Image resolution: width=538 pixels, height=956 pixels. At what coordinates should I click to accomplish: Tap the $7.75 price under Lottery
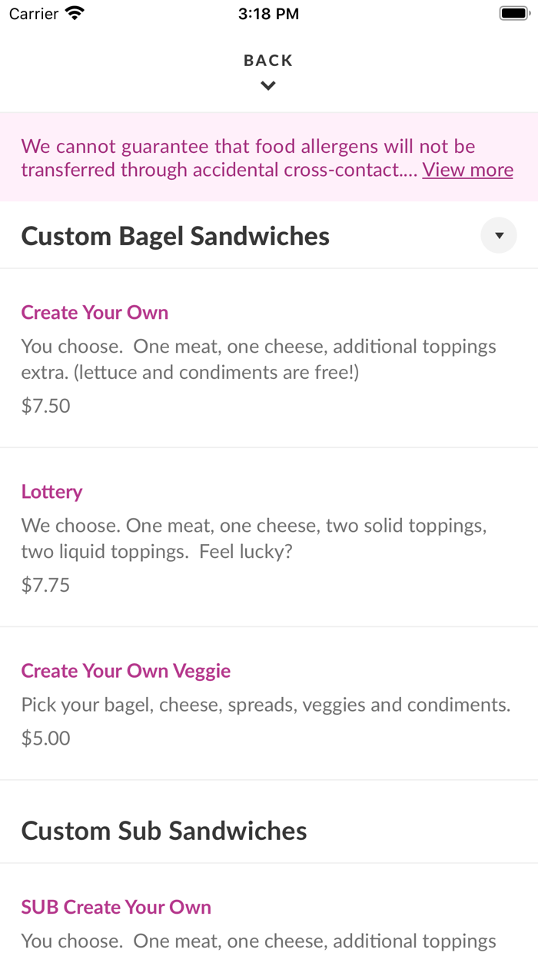(45, 584)
